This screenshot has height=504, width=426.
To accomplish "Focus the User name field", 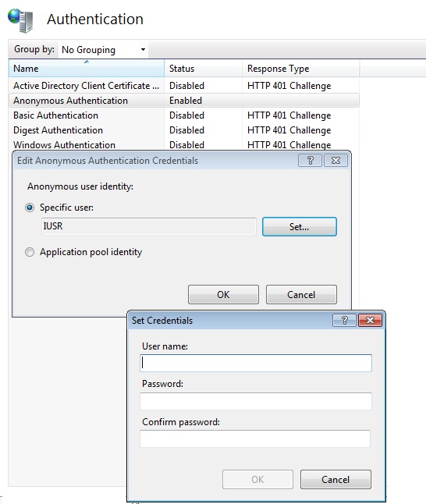I will tap(256, 364).
